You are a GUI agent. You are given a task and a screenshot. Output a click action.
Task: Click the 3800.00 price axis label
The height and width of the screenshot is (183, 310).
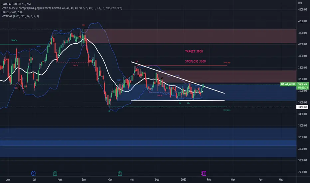(302, 68)
